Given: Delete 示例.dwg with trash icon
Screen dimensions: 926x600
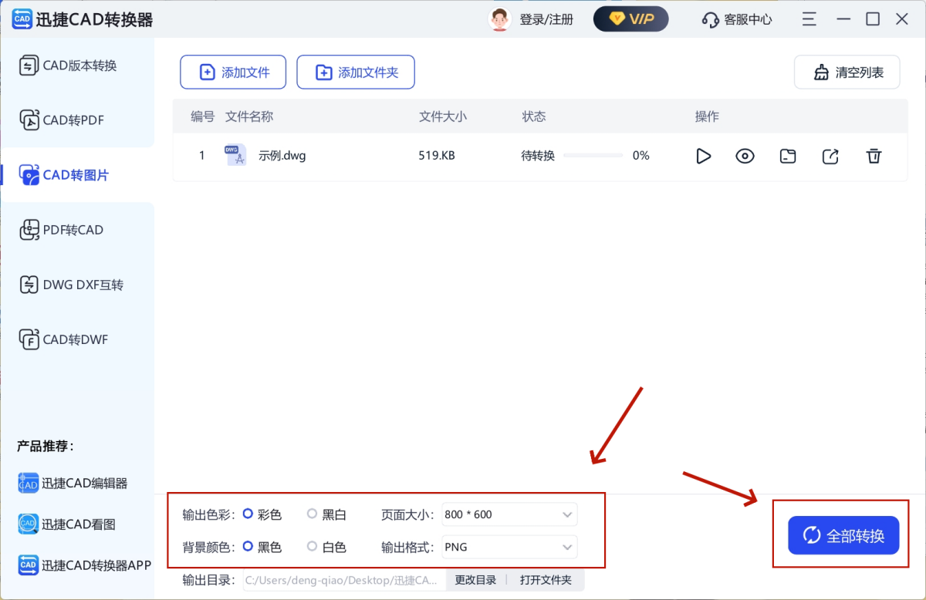Looking at the screenshot, I should [874, 156].
